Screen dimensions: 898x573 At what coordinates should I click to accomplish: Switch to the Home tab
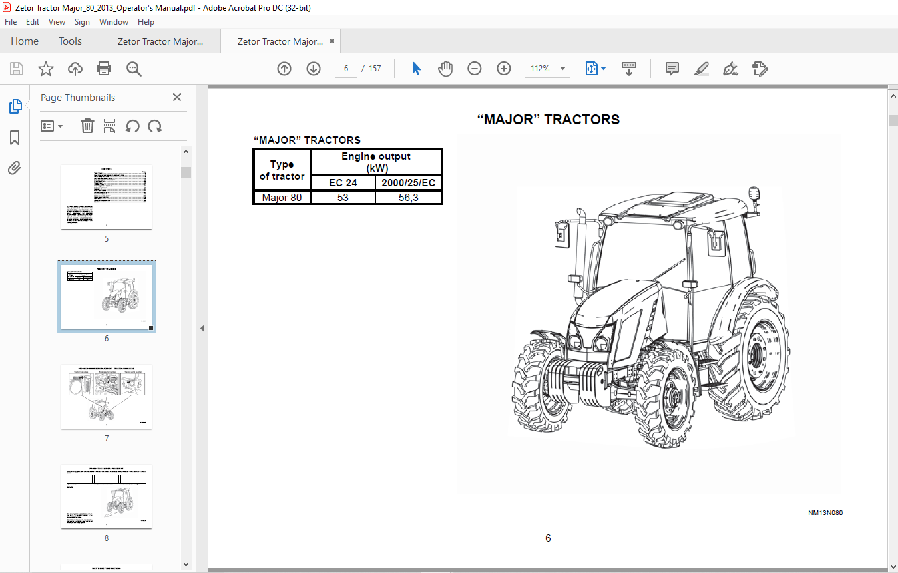tap(25, 41)
